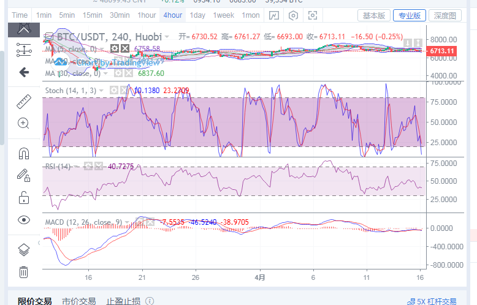
Task: Expand the BTC/USDT, 240, Huobi dropdown arrow
Action: click(x=167, y=37)
